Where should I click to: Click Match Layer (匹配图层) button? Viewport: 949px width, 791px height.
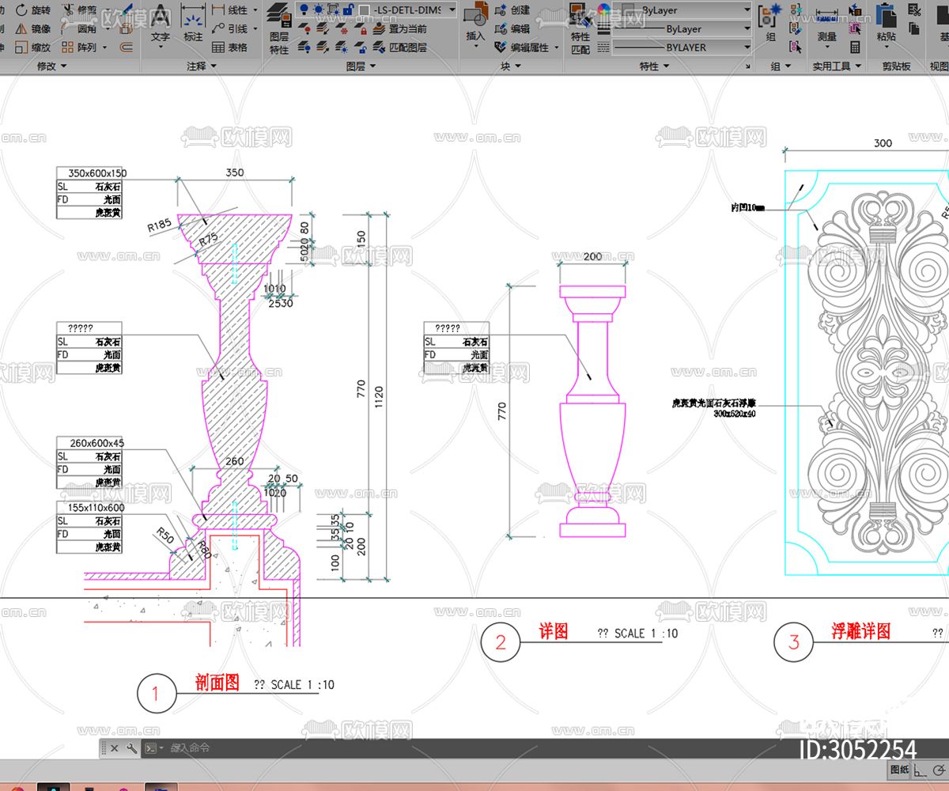(x=408, y=47)
